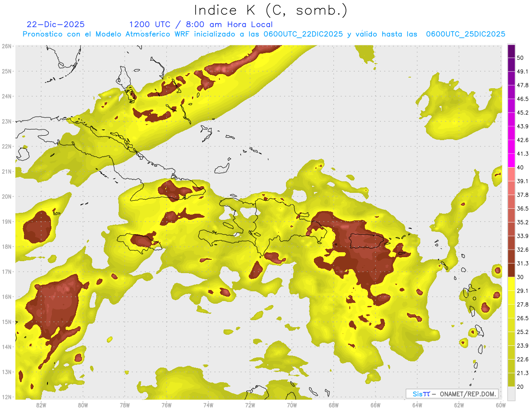Click the '43.9' color scale label
This screenshot has width=532, height=411.
[523, 126]
